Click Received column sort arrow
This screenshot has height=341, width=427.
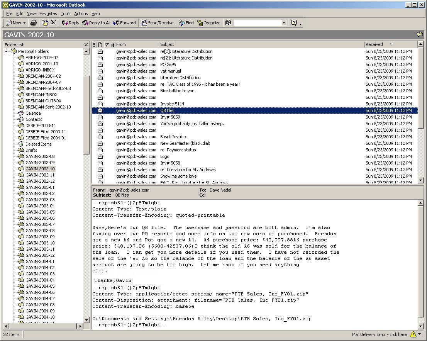pyautogui.click(x=391, y=44)
